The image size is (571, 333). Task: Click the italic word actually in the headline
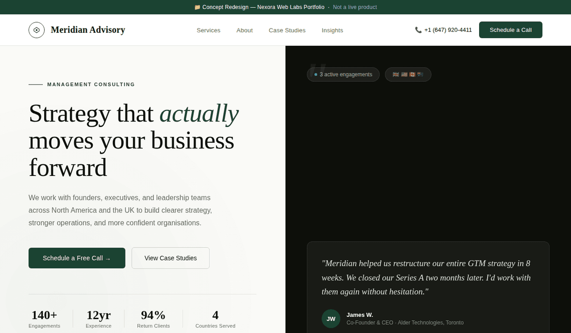[199, 113]
